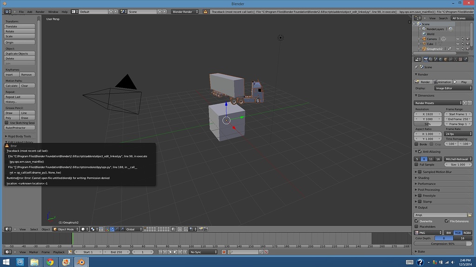Open the Object Mode dropdown

click(x=66, y=229)
